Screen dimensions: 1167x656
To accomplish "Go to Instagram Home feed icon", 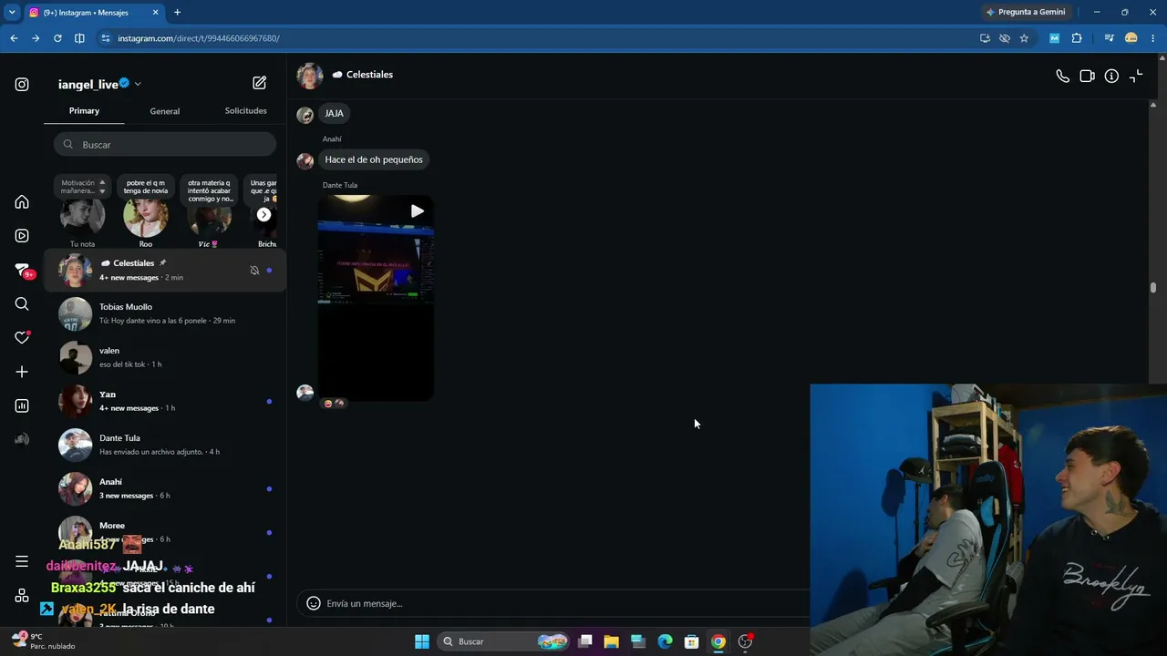I will 22,202.
